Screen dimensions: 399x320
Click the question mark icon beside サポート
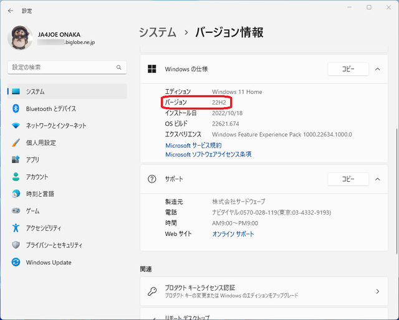(x=152, y=179)
